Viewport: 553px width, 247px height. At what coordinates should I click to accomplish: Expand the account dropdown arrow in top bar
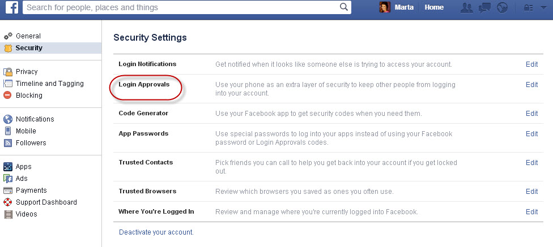point(543,7)
